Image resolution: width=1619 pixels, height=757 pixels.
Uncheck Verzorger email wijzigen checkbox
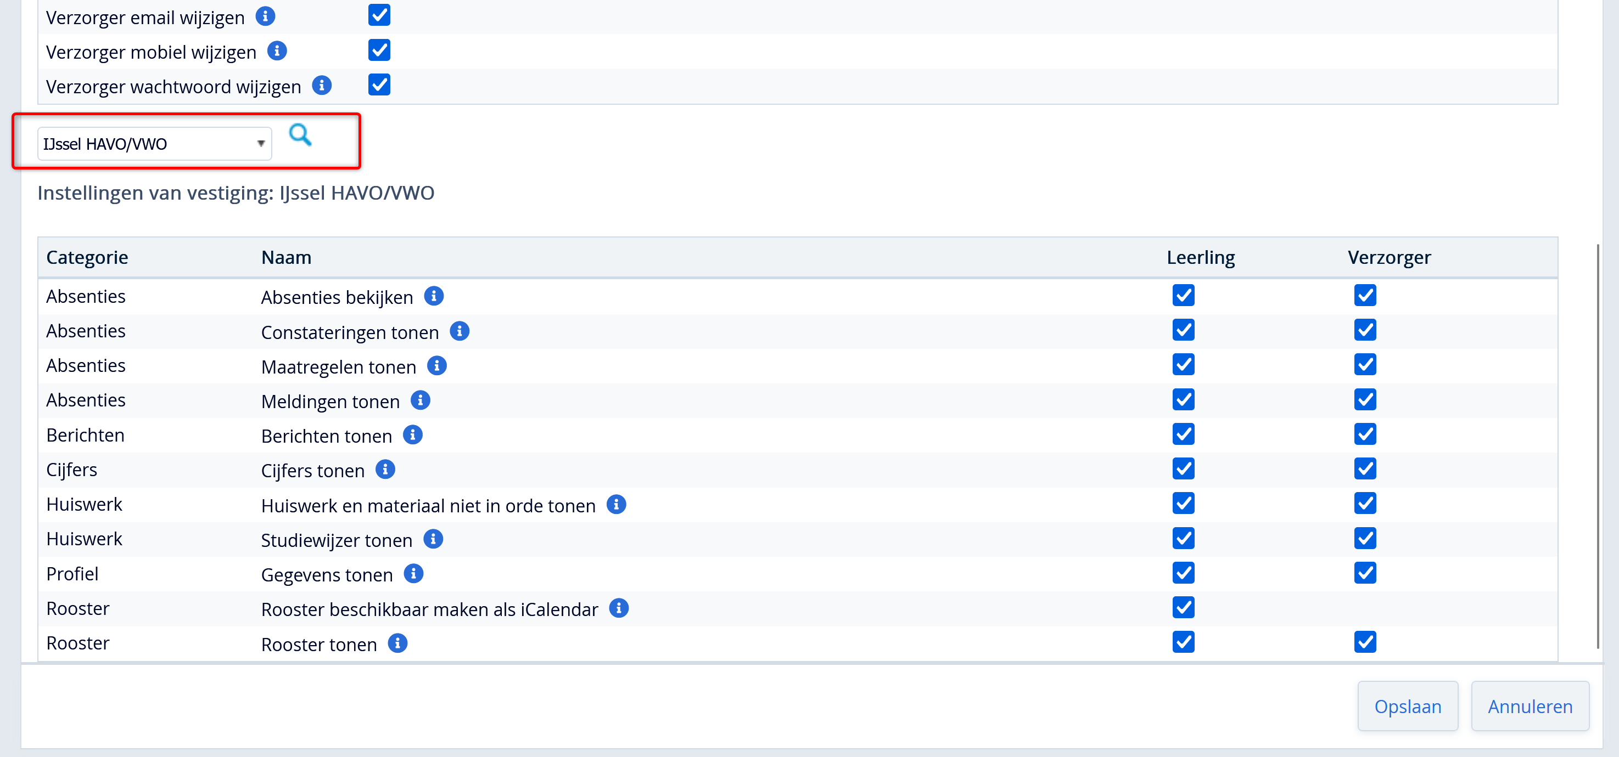point(379,15)
